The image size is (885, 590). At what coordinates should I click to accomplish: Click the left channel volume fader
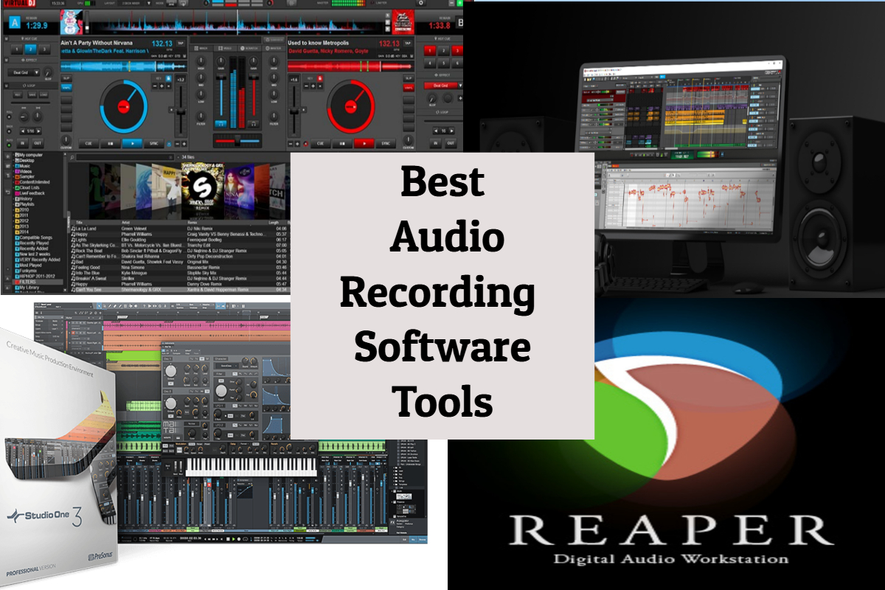[221, 97]
